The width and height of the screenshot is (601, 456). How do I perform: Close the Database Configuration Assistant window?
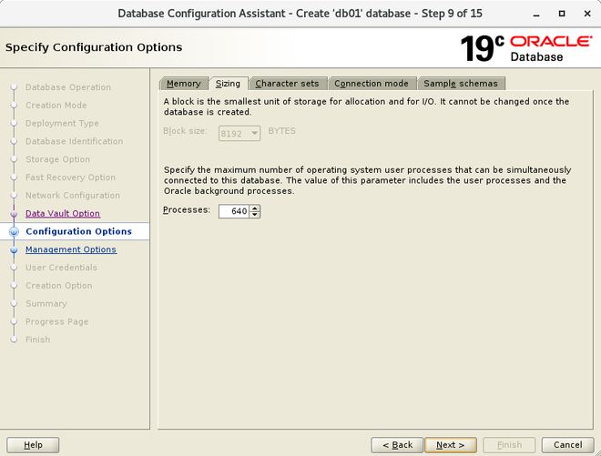tap(587, 14)
